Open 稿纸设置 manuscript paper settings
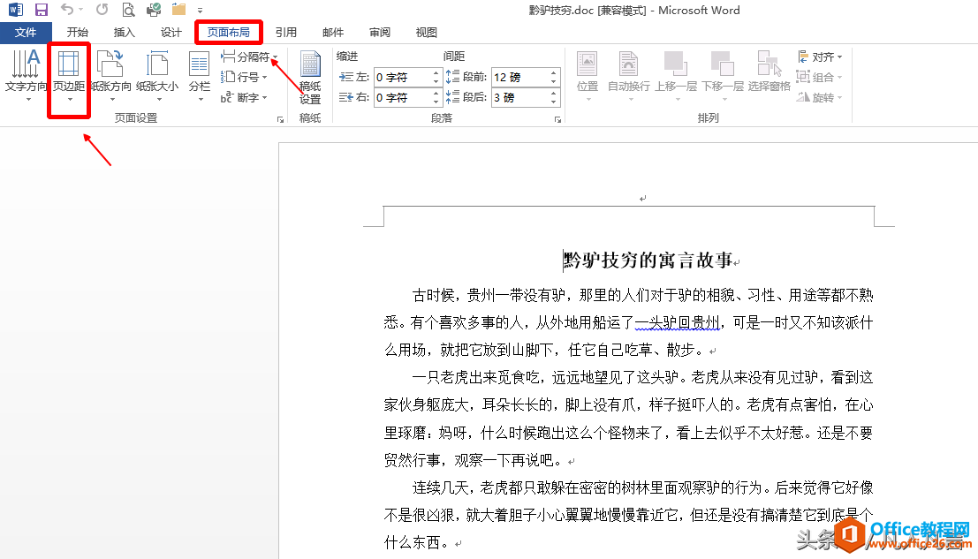Viewport: 978px width, 559px height. pyautogui.click(x=310, y=78)
